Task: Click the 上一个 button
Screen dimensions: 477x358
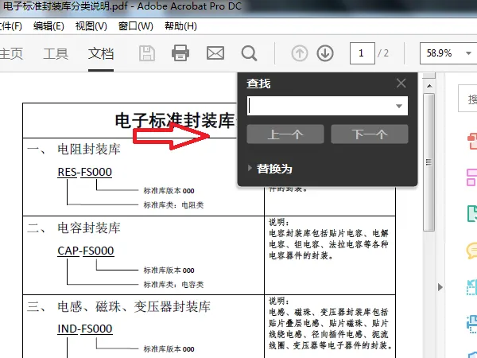Action: coord(285,134)
